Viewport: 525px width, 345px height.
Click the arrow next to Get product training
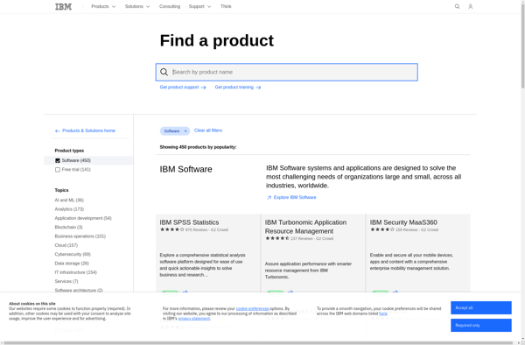(258, 88)
